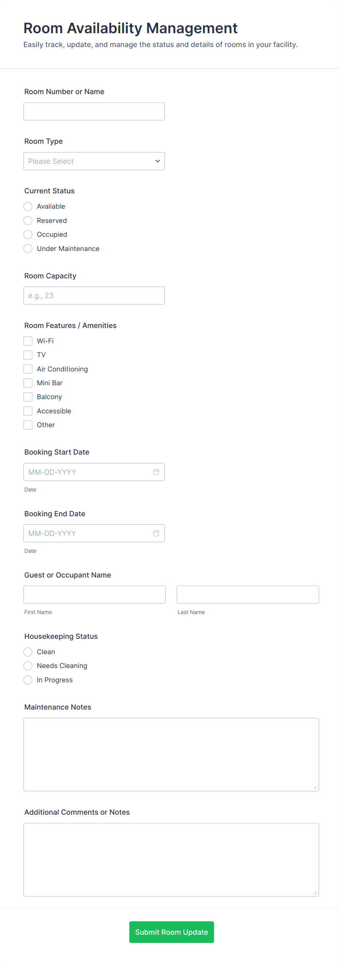Viewport: 339px width, 961px height.
Task: Select the Available status radio button
Action: [x=28, y=206]
